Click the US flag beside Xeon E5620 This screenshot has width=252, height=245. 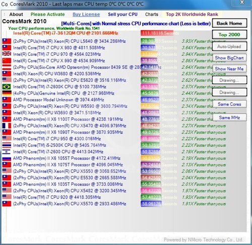tap(7, 80)
